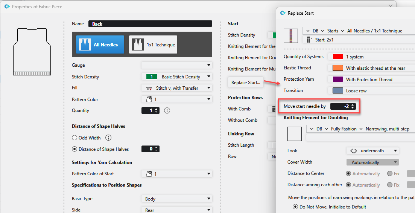Click the info icon beside Odd Width
The height and width of the screenshot is (213, 415).
[x=108, y=138]
